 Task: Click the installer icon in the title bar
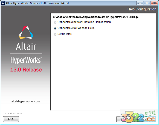[x=3, y=3]
